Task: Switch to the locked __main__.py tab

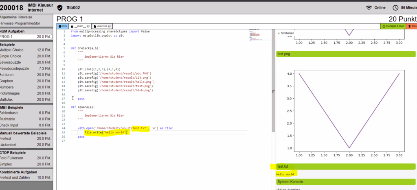Action: [x=80, y=26]
